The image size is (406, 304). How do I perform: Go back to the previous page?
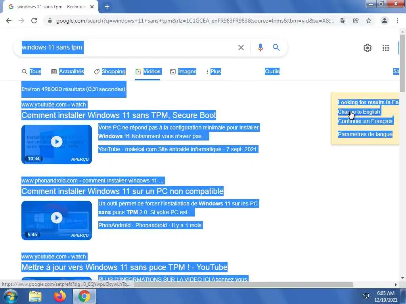click(9, 21)
